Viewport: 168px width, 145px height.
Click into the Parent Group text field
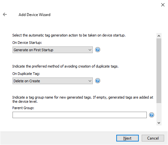tap(79, 115)
